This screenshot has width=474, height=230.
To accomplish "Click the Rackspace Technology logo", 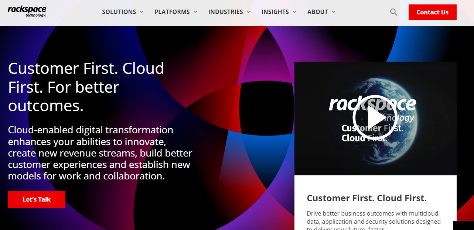I will [27, 11].
